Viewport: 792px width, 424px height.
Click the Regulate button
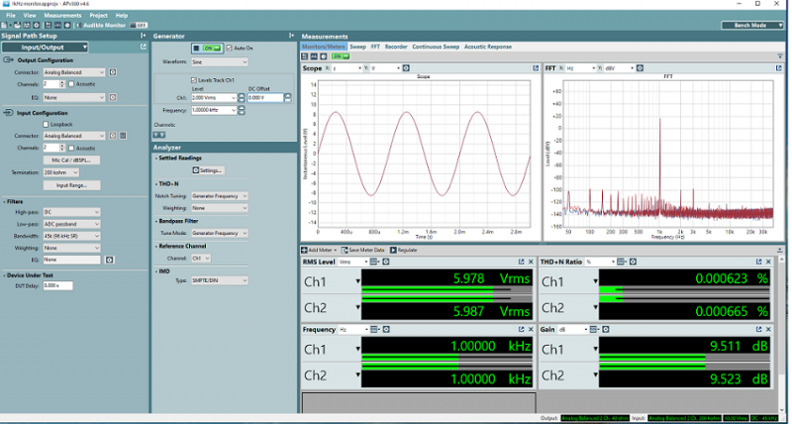[x=404, y=251]
